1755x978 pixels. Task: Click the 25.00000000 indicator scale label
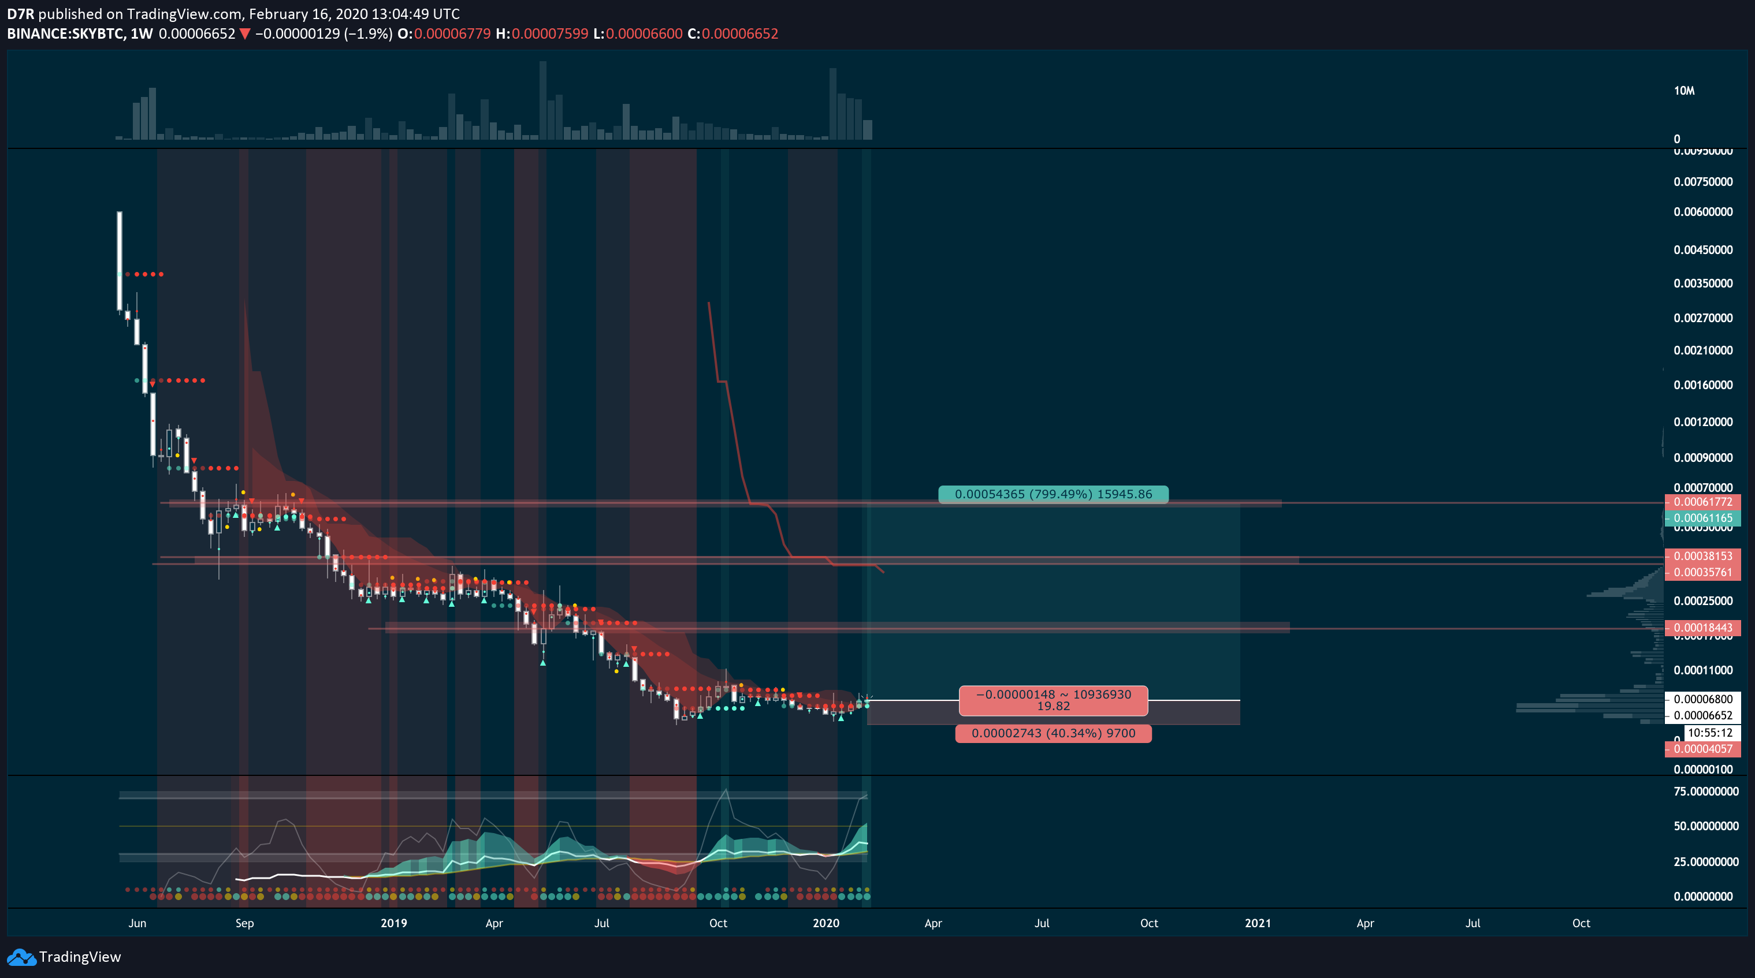point(1706,862)
